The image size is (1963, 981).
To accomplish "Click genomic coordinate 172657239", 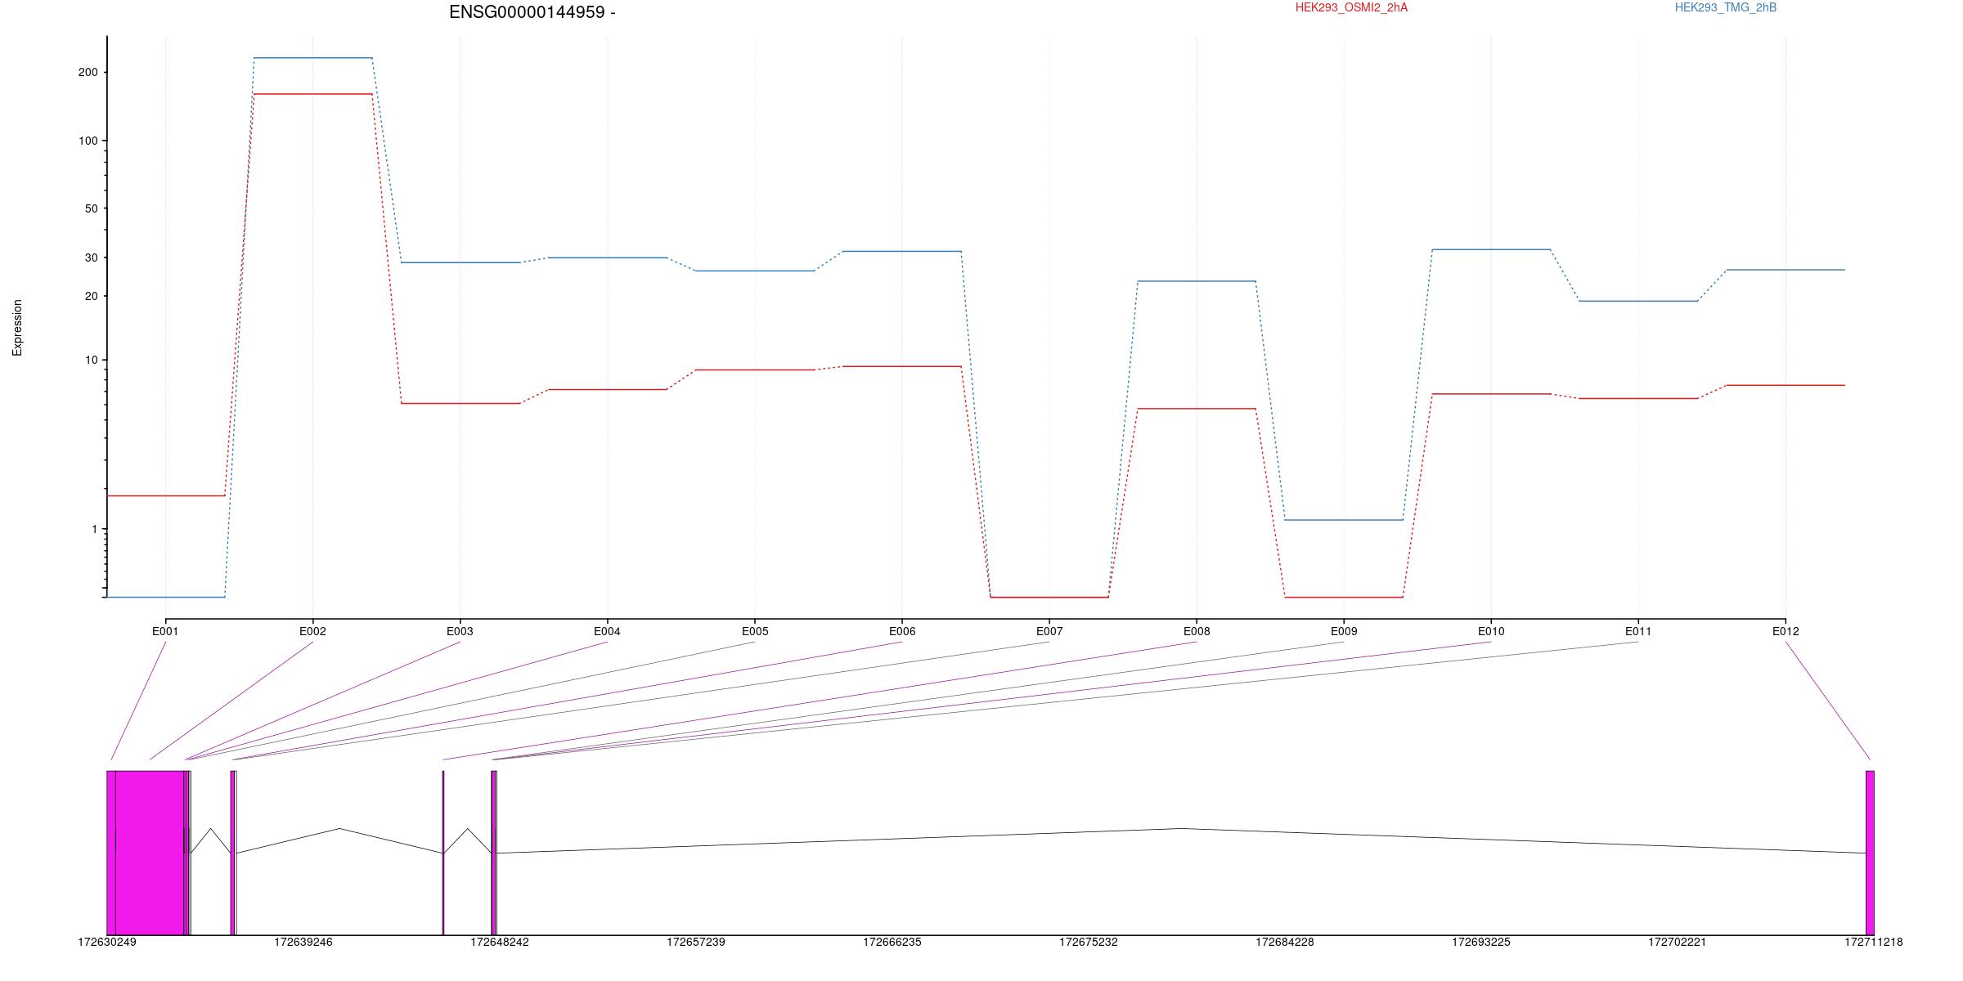I will 696,942.
